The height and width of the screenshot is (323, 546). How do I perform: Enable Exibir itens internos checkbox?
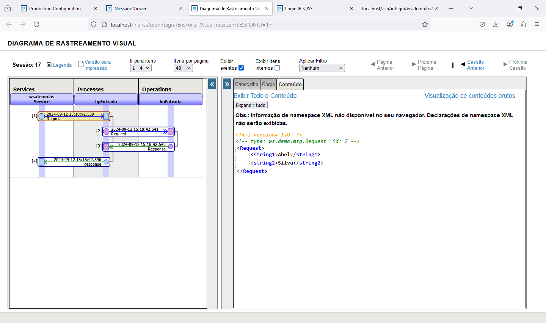(x=277, y=68)
